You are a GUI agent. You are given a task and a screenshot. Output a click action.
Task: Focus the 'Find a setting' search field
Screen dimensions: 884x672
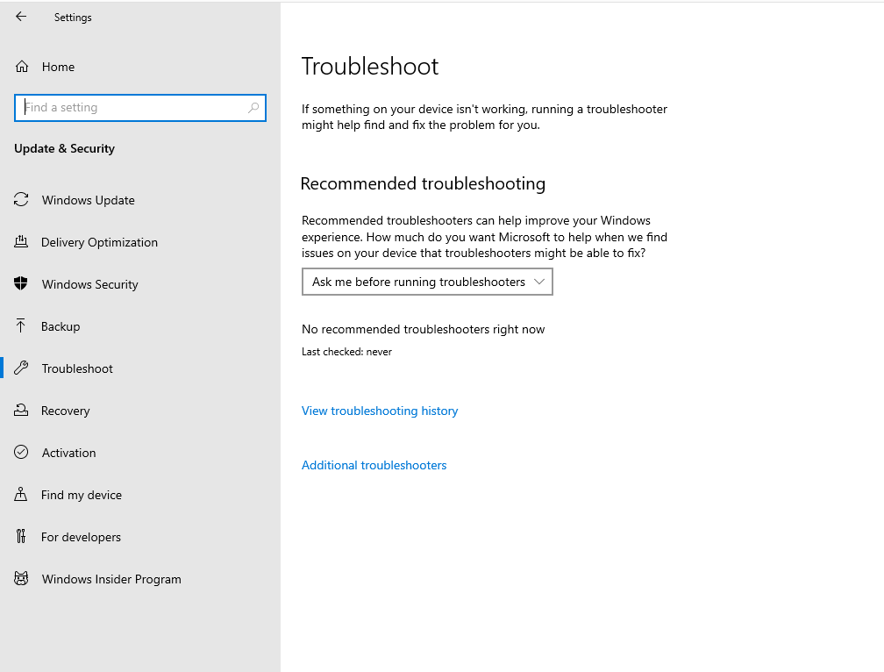132,108
